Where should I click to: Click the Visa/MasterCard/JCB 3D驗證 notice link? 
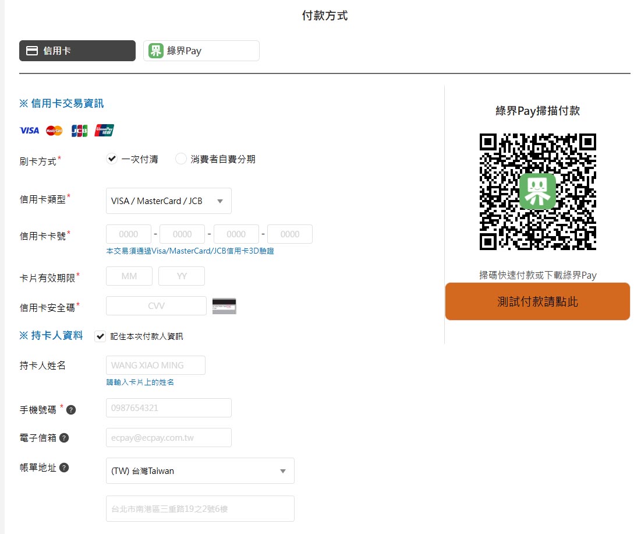[x=190, y=251]
